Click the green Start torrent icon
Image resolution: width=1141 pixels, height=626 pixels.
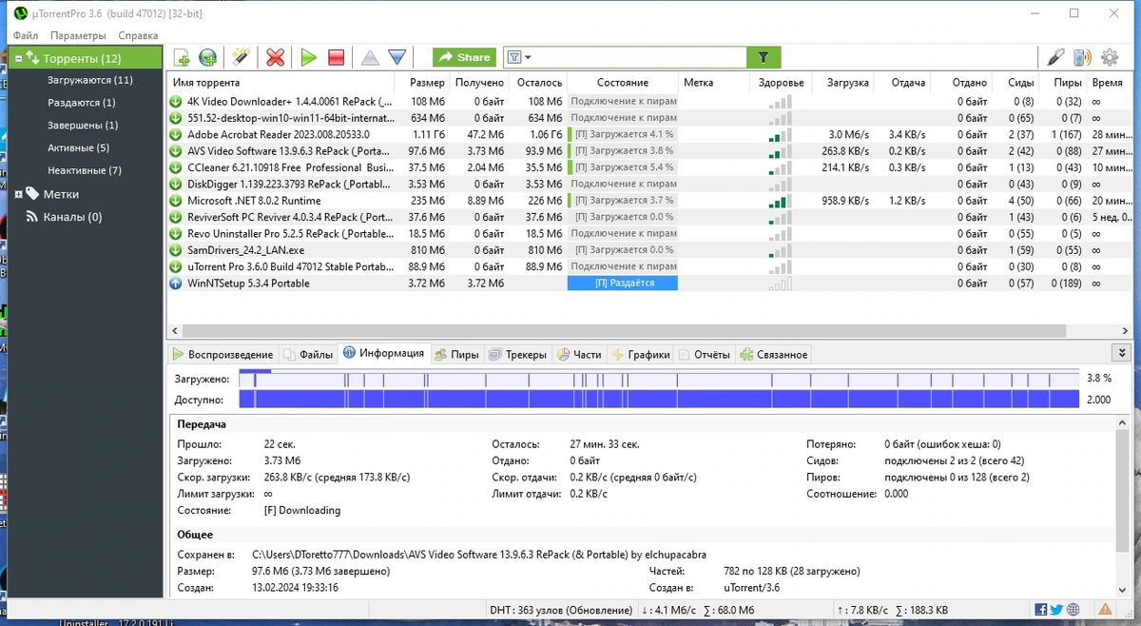coord(308,58)
